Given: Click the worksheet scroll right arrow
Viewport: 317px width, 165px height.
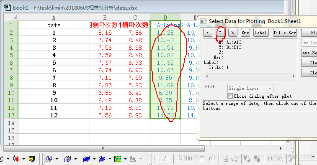Looking at the screenshot, I should [281, 148].
